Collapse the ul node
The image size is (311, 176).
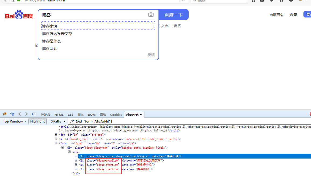coord(70,152)
